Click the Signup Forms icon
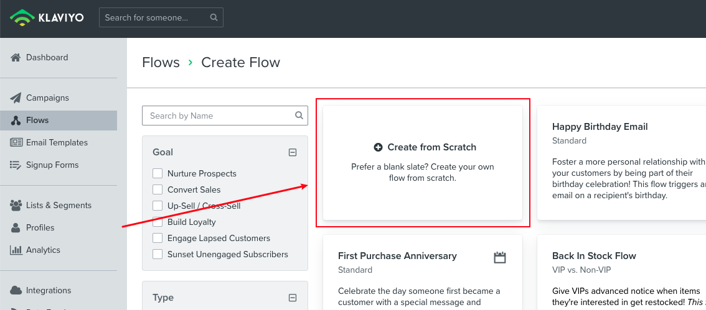Viewport: 706px width, 310px height. (16, 165)
